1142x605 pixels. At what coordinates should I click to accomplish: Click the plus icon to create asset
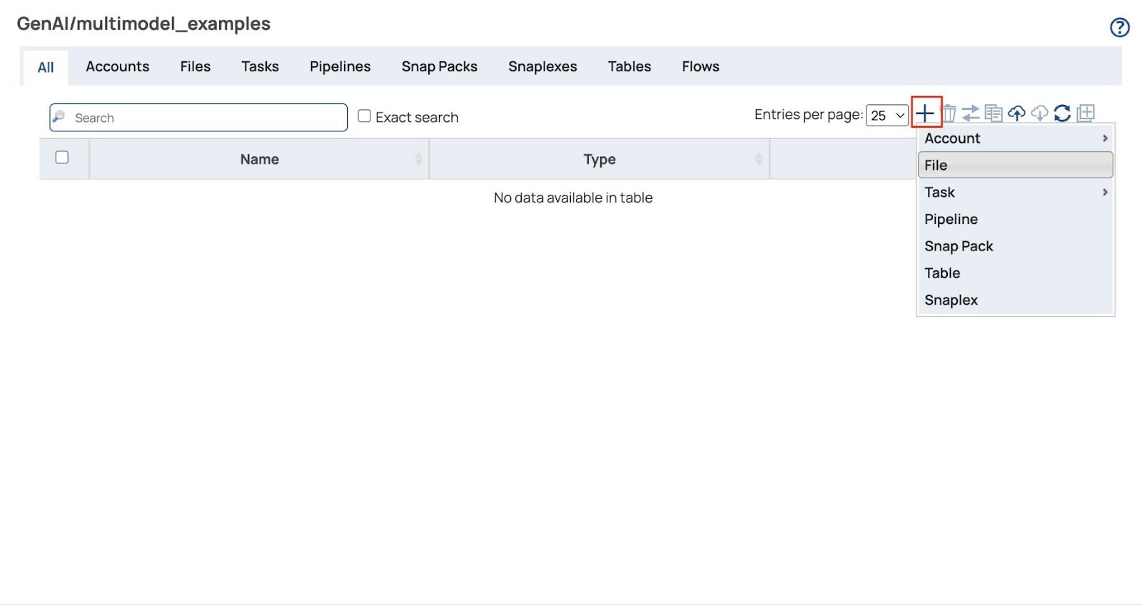coord(925,113)
